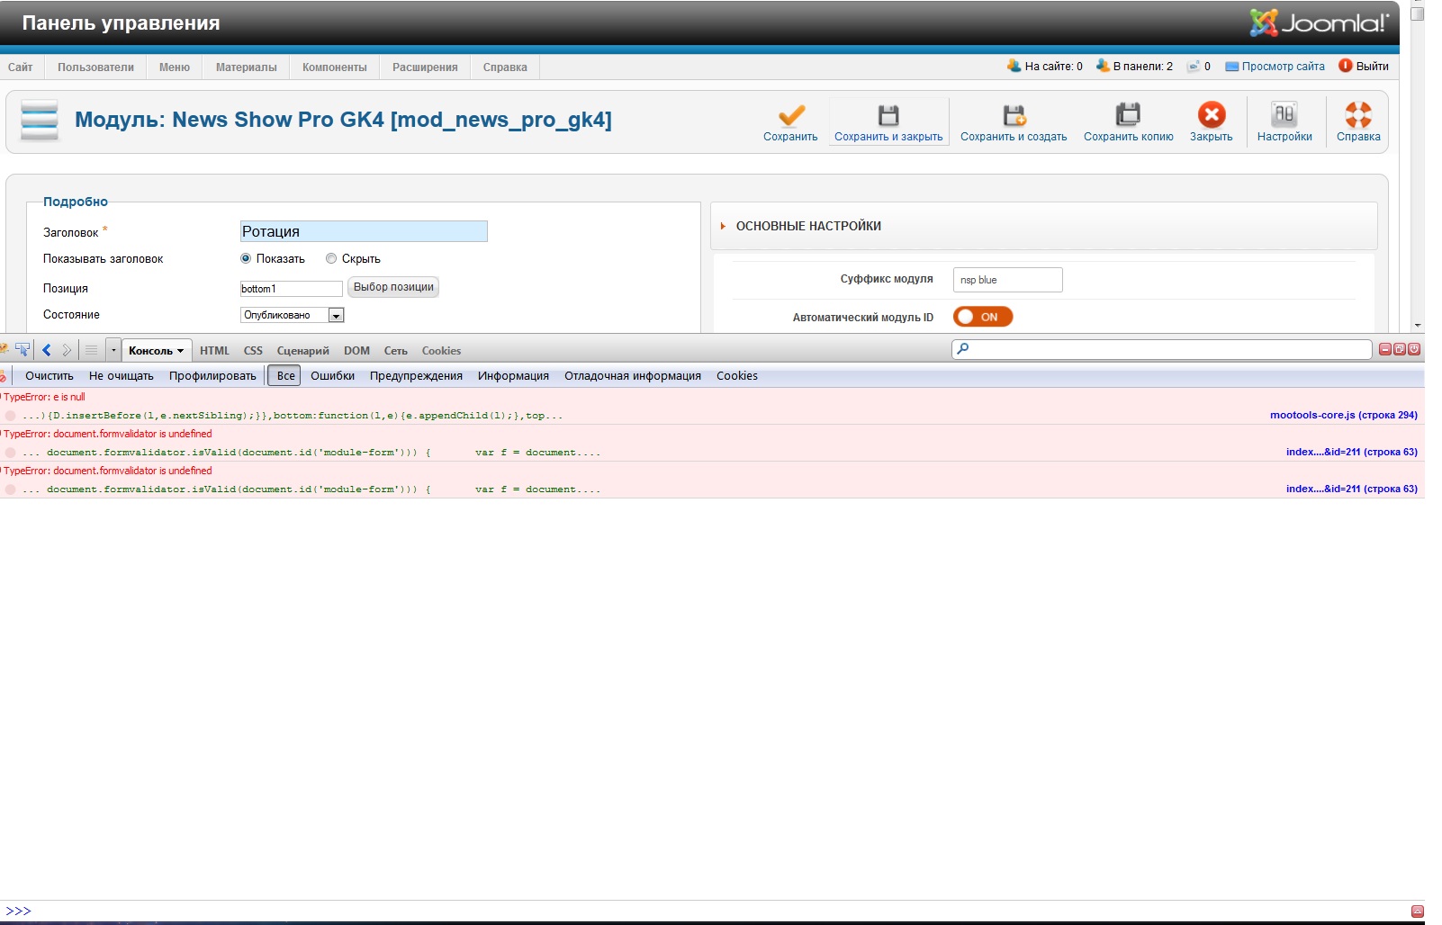Click the Суффикс модуля field
Screen dimensions: 1442x925
click(x=1008, y=280)
